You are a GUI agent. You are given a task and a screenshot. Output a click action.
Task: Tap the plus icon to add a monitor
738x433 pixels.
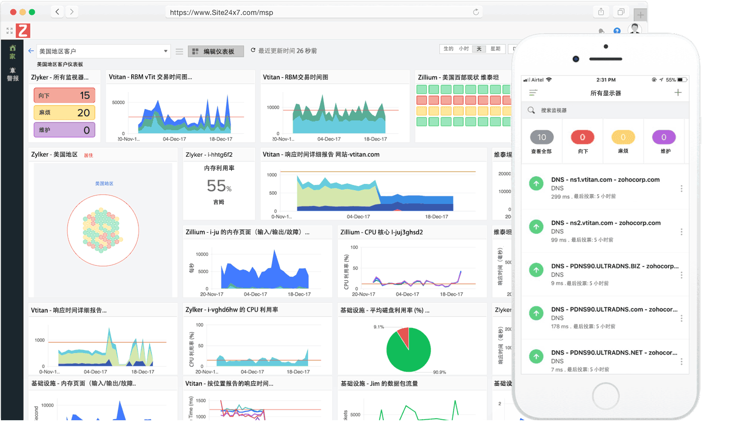coord(678,92)
